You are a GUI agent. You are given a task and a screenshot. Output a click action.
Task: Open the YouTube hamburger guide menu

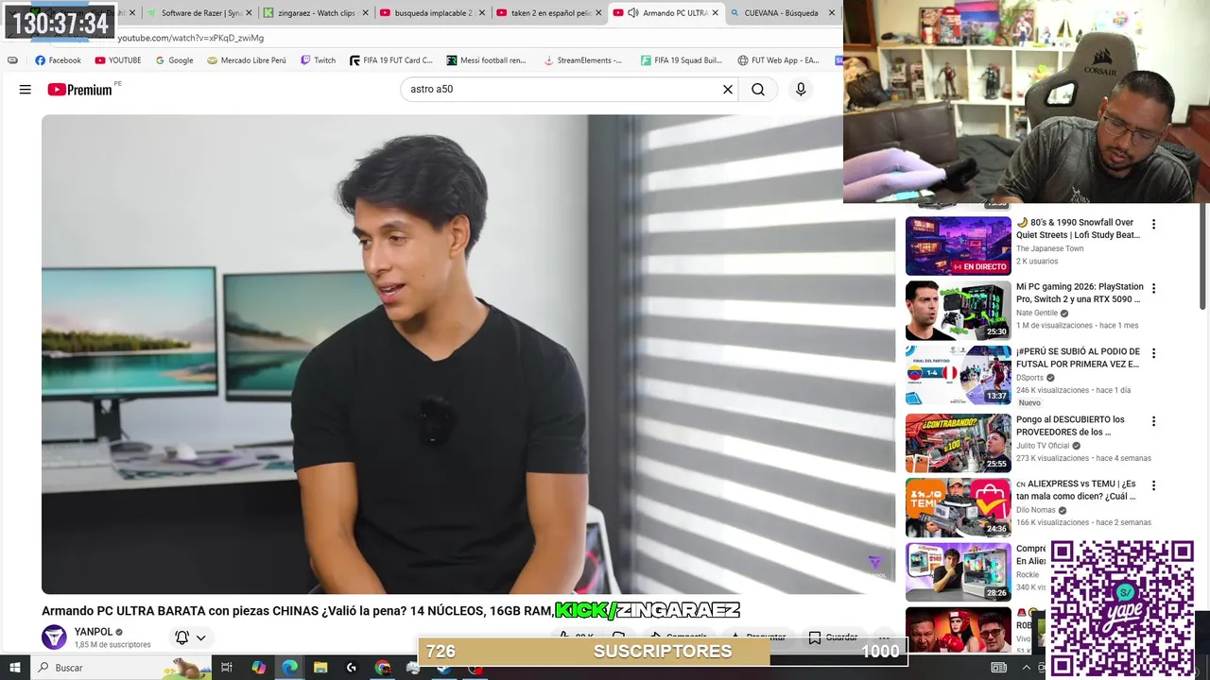point(26,90)
